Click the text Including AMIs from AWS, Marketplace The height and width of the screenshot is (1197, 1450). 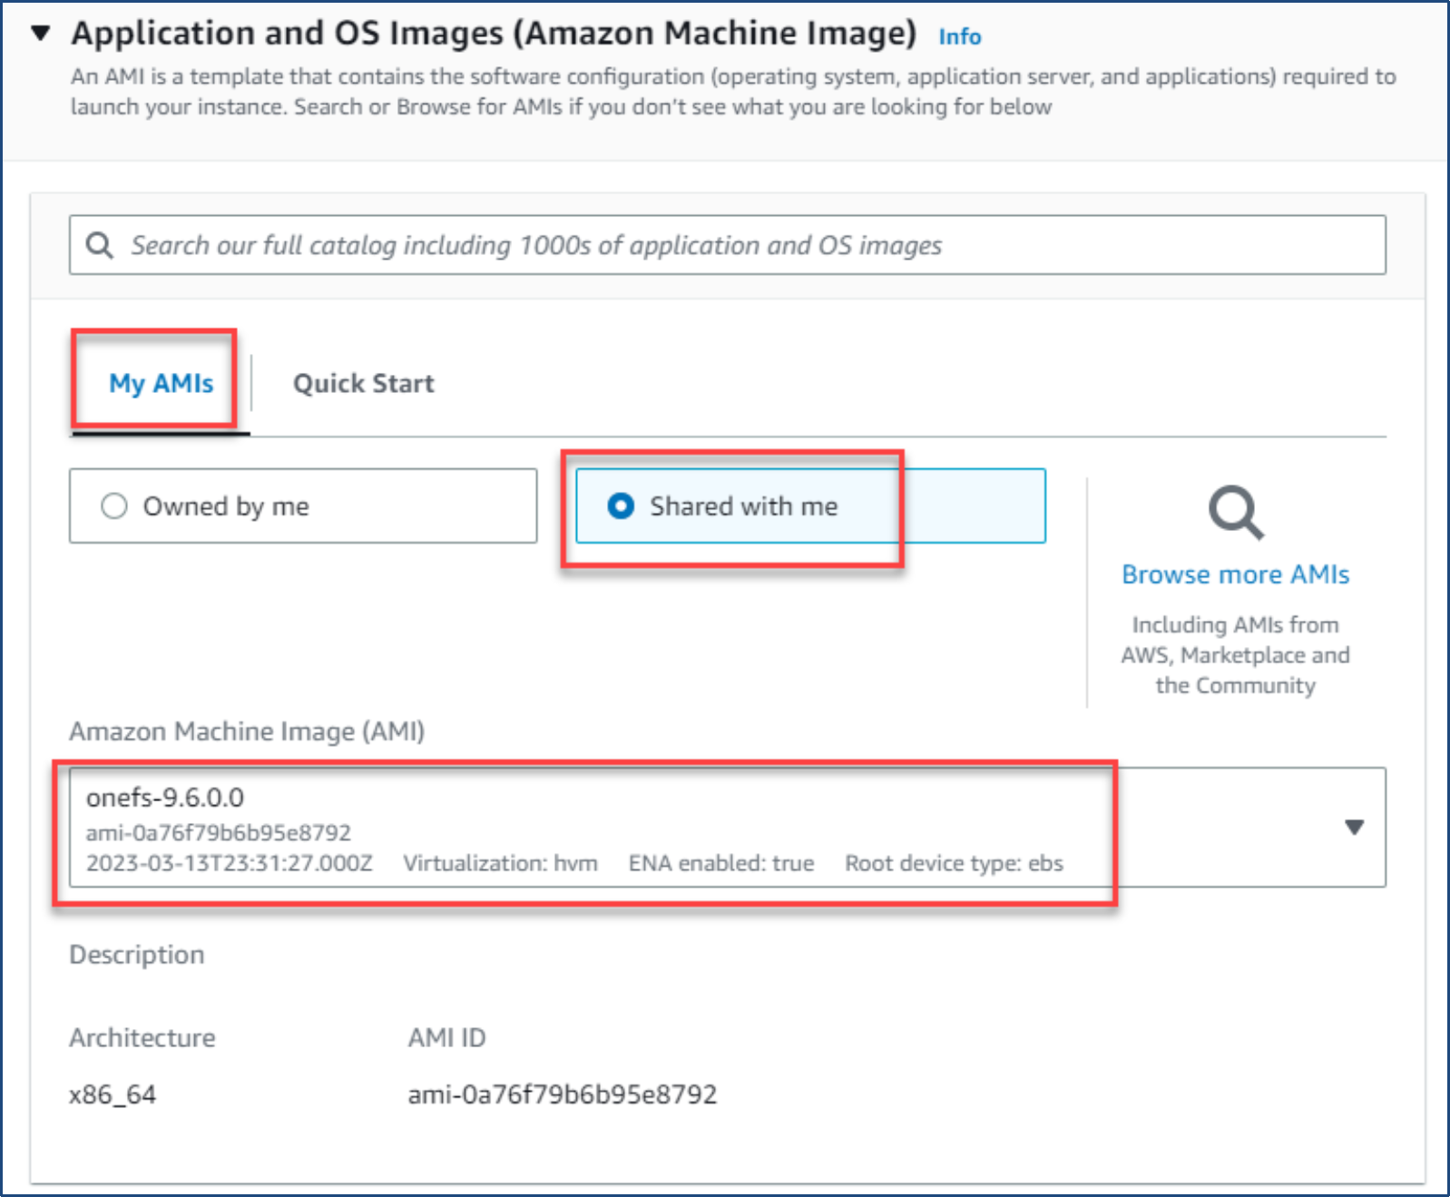[1236, 654]
